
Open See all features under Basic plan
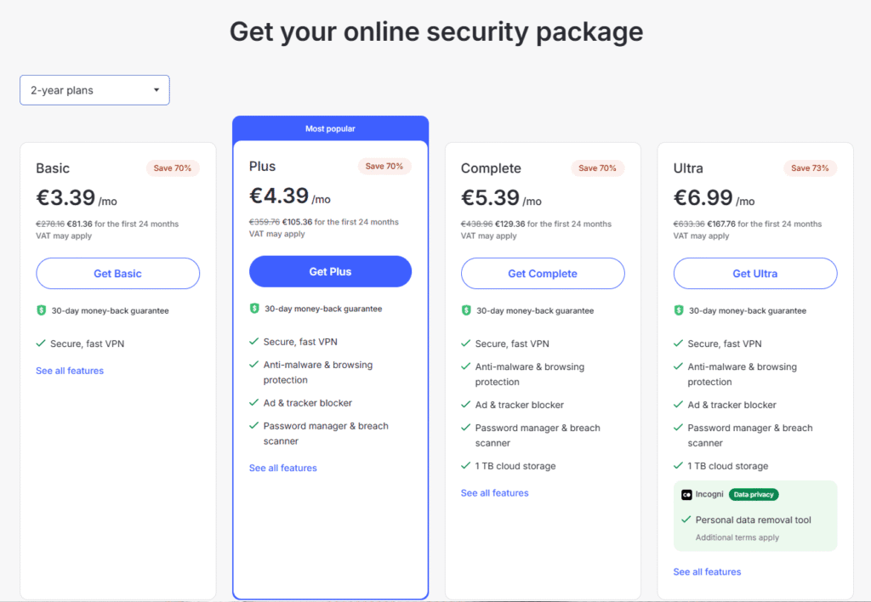click(x=70, y=371)
